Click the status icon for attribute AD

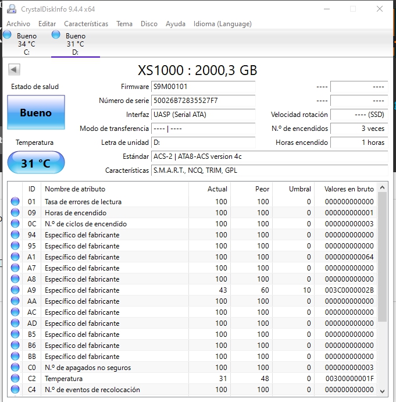click(x=15, y=323)
